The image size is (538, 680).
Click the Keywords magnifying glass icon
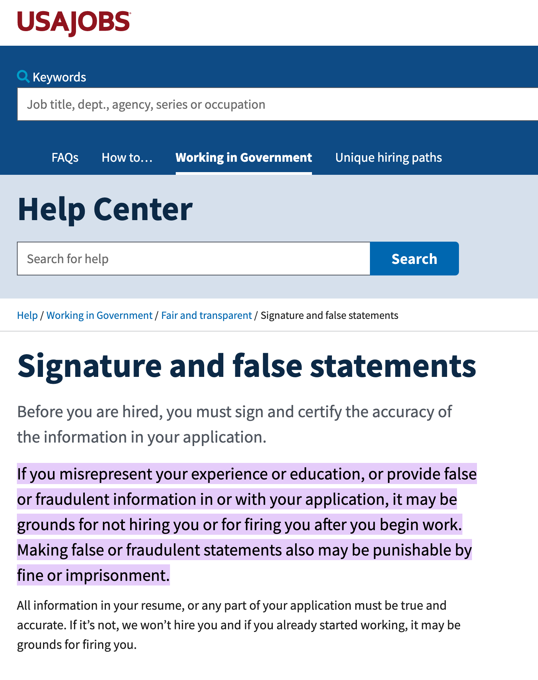coord(23,76)
